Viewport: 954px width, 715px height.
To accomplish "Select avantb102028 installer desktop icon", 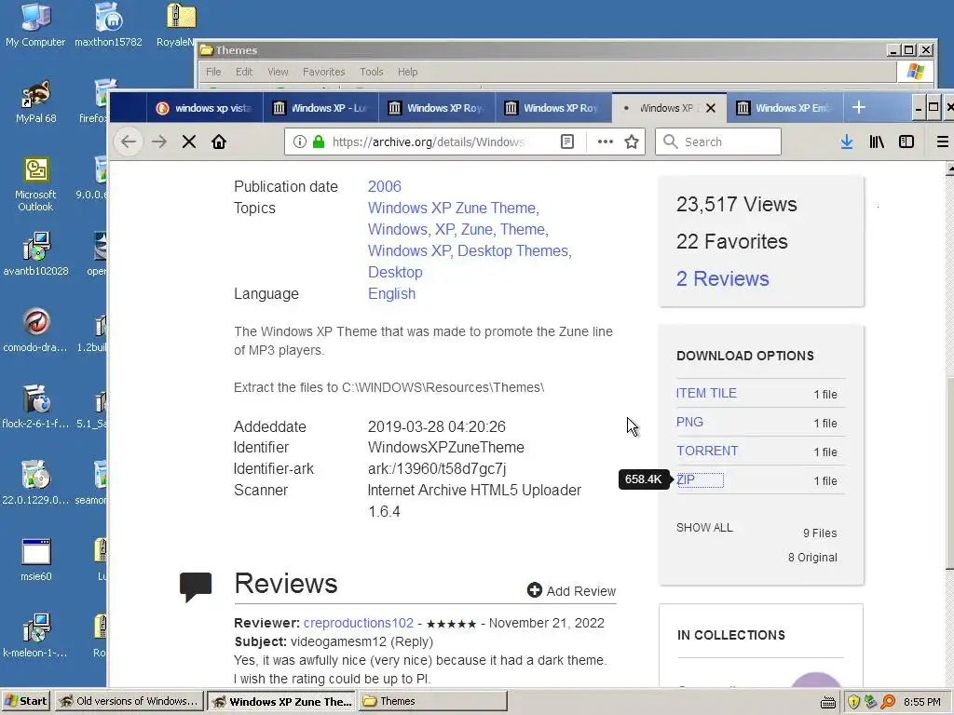I will pos(35,253).
